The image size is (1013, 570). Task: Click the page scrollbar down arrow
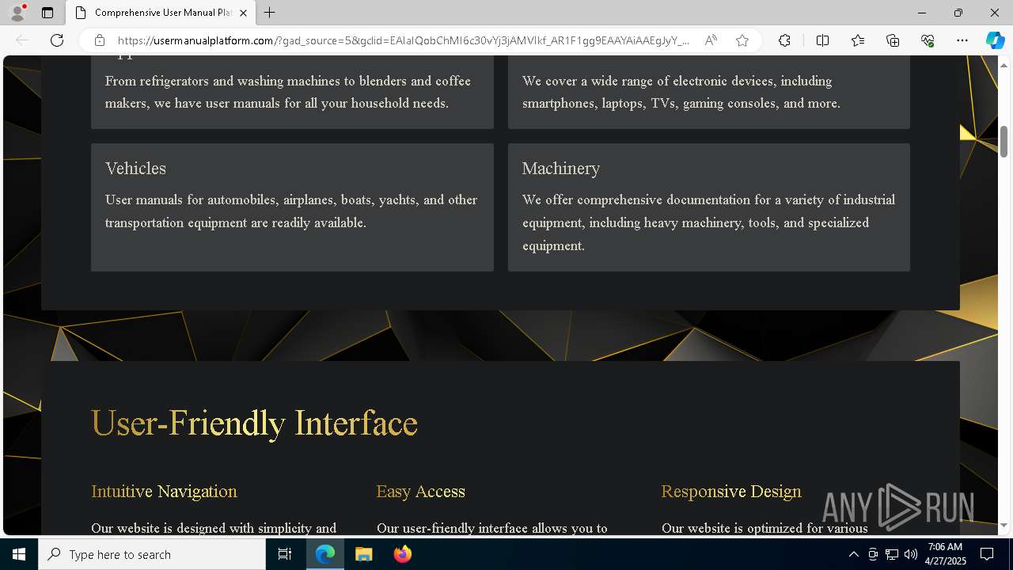pyautogui.click(x=1004, y=525)
